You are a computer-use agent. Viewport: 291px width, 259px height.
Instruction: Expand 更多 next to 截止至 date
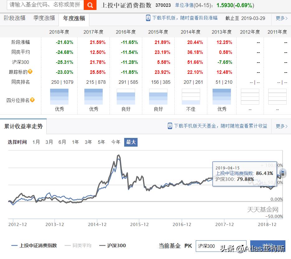(x=280, y=19)
